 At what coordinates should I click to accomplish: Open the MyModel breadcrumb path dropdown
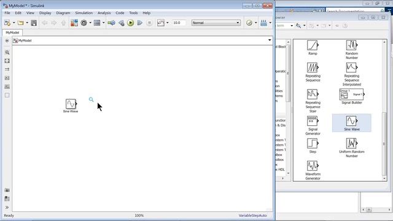[270, 40]
